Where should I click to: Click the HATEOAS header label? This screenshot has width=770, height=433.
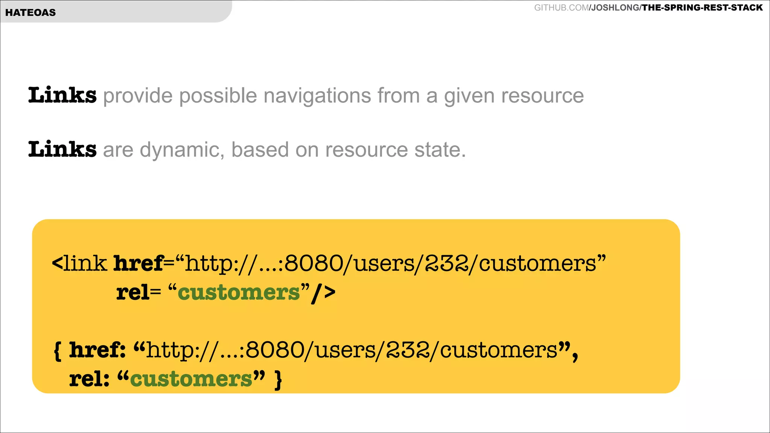click(30, 12)
